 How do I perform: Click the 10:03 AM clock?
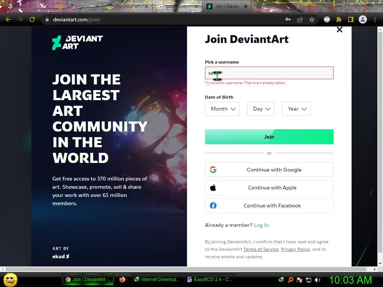pos(350,280)
